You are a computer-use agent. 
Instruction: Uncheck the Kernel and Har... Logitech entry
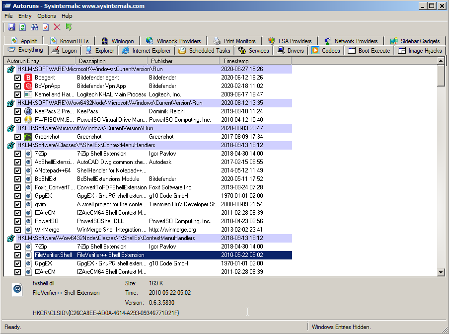tap(18, 94)
